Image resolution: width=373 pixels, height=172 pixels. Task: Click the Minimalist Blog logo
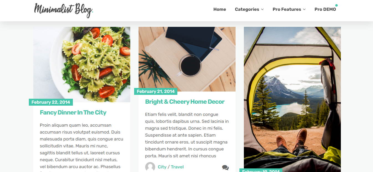point(63,10)
